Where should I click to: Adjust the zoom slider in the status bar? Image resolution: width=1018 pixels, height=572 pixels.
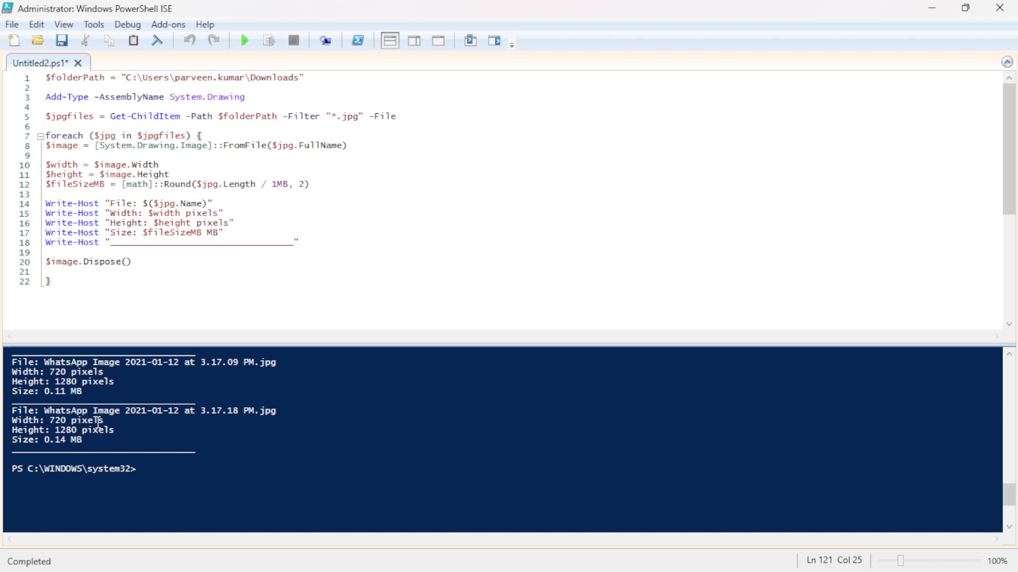point(899,560)
